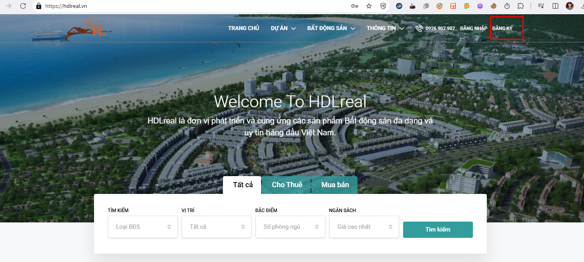Open the user profile avatar
This screenshot has height=262, width=584.
click(570, 6)
